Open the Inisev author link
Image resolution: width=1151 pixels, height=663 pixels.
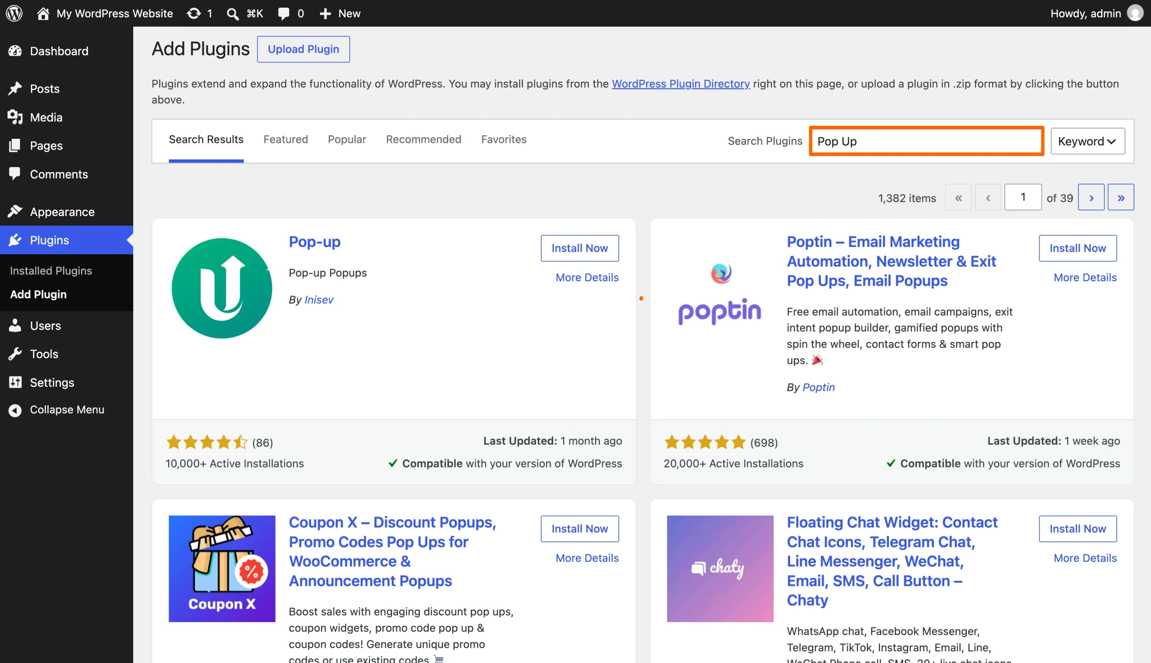(319, 300)
